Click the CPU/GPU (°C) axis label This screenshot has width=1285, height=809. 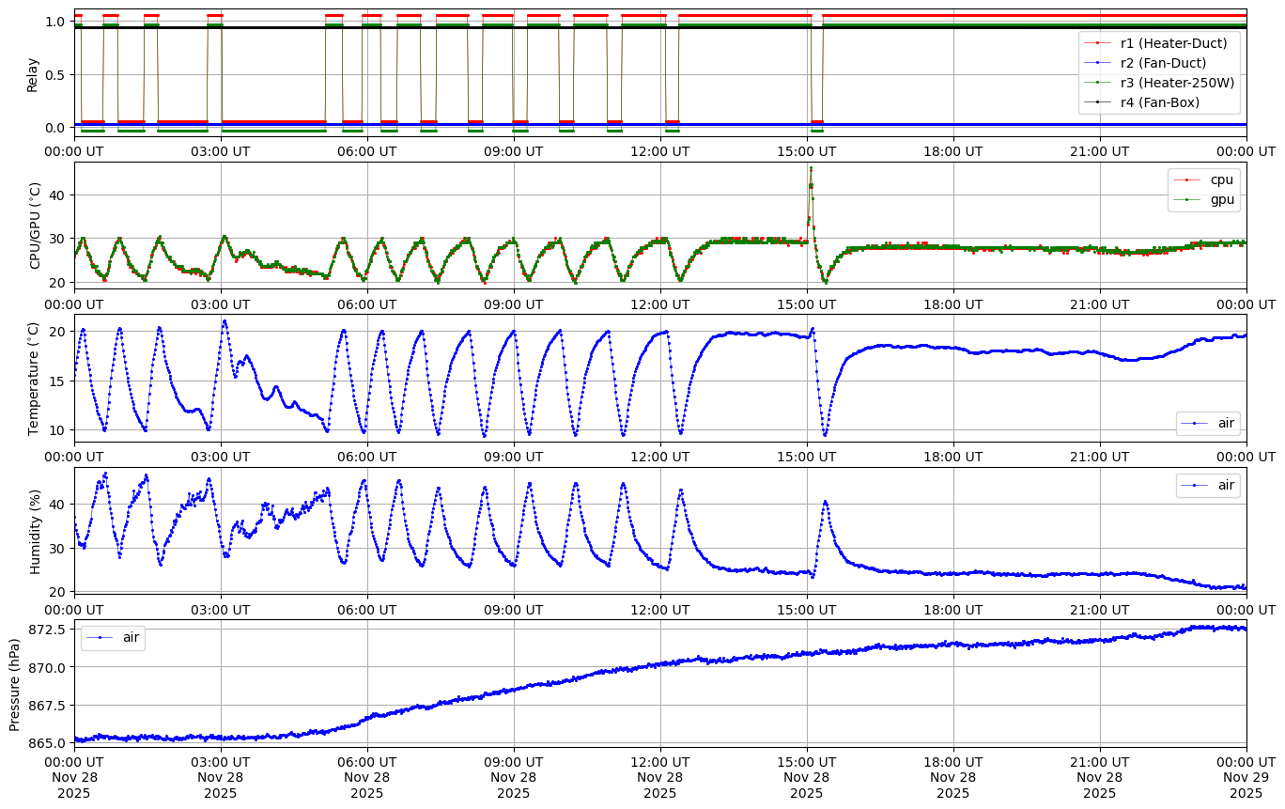point(36,226)
